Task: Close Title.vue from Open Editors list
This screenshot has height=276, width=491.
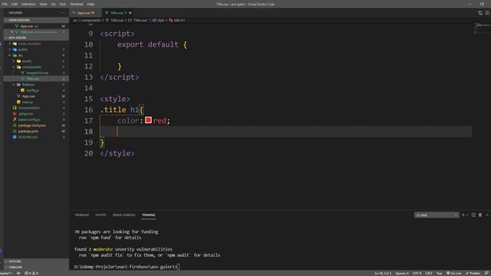Action: click(x=12, y=32)
